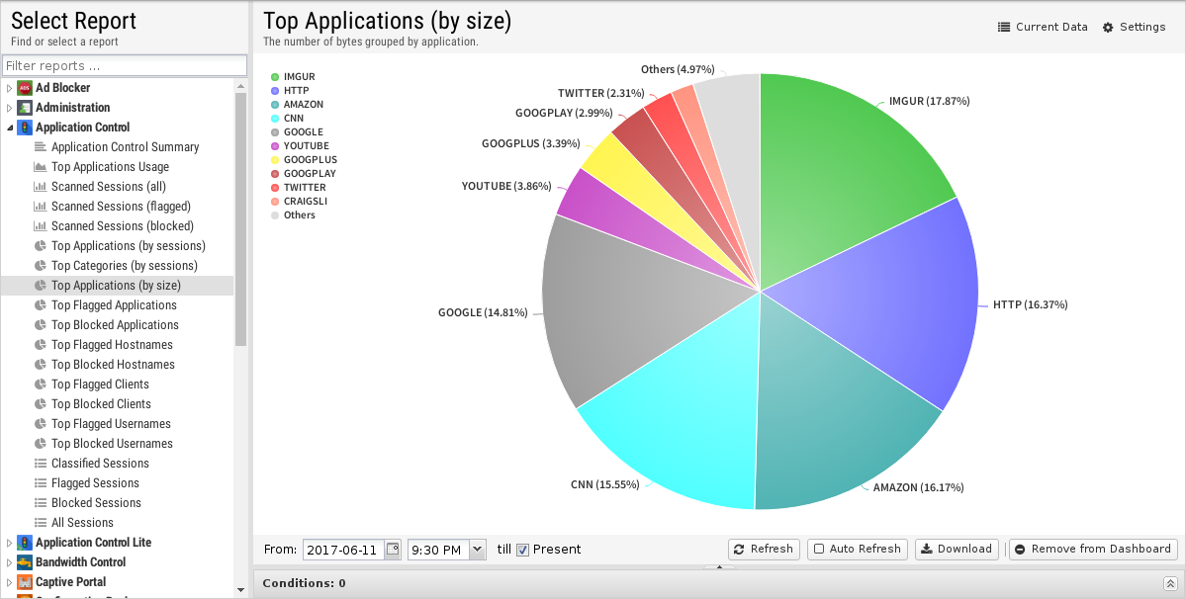The width and height of the screenshot is (1186, 599).
Task: Collapse the Application Control tree node
Action: (x=10, y=127)
